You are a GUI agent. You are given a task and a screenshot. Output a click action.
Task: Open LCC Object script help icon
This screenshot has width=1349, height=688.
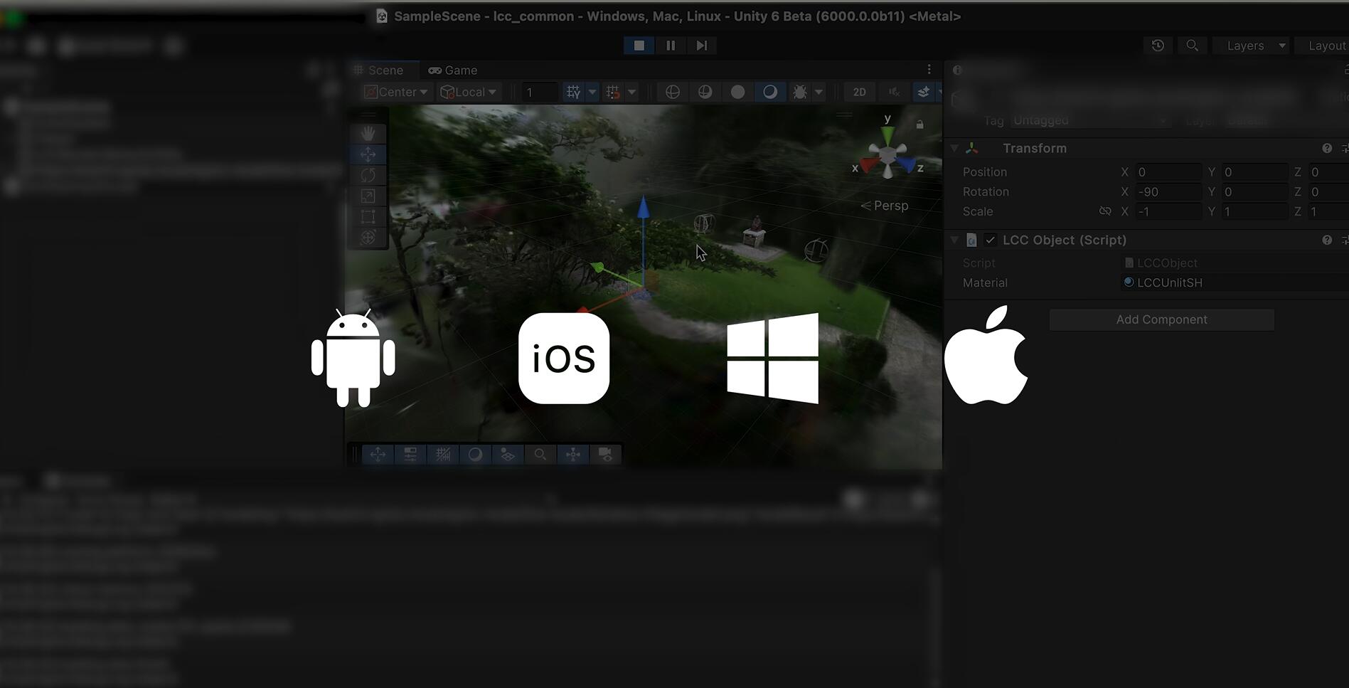pyautogui.click(x=1327, y=240)
